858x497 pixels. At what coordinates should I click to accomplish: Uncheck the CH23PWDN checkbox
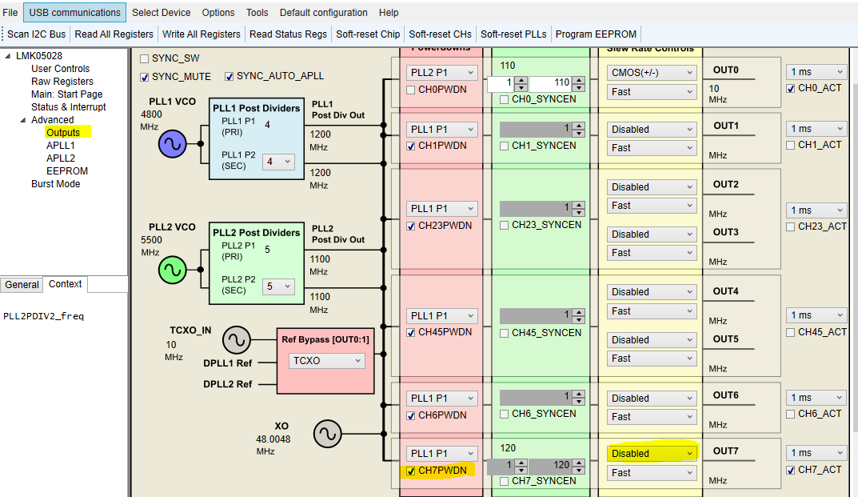click(x=411, y=226)
